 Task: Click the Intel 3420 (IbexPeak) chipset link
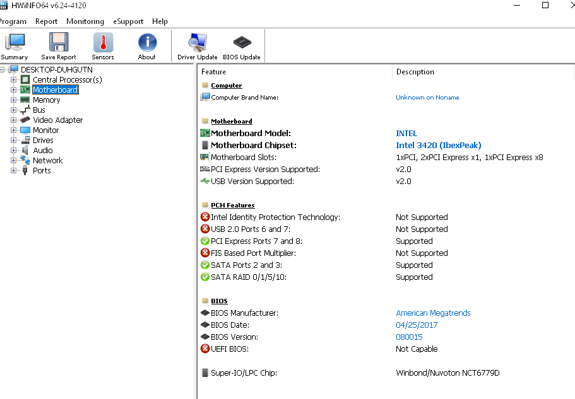point(439,146)
